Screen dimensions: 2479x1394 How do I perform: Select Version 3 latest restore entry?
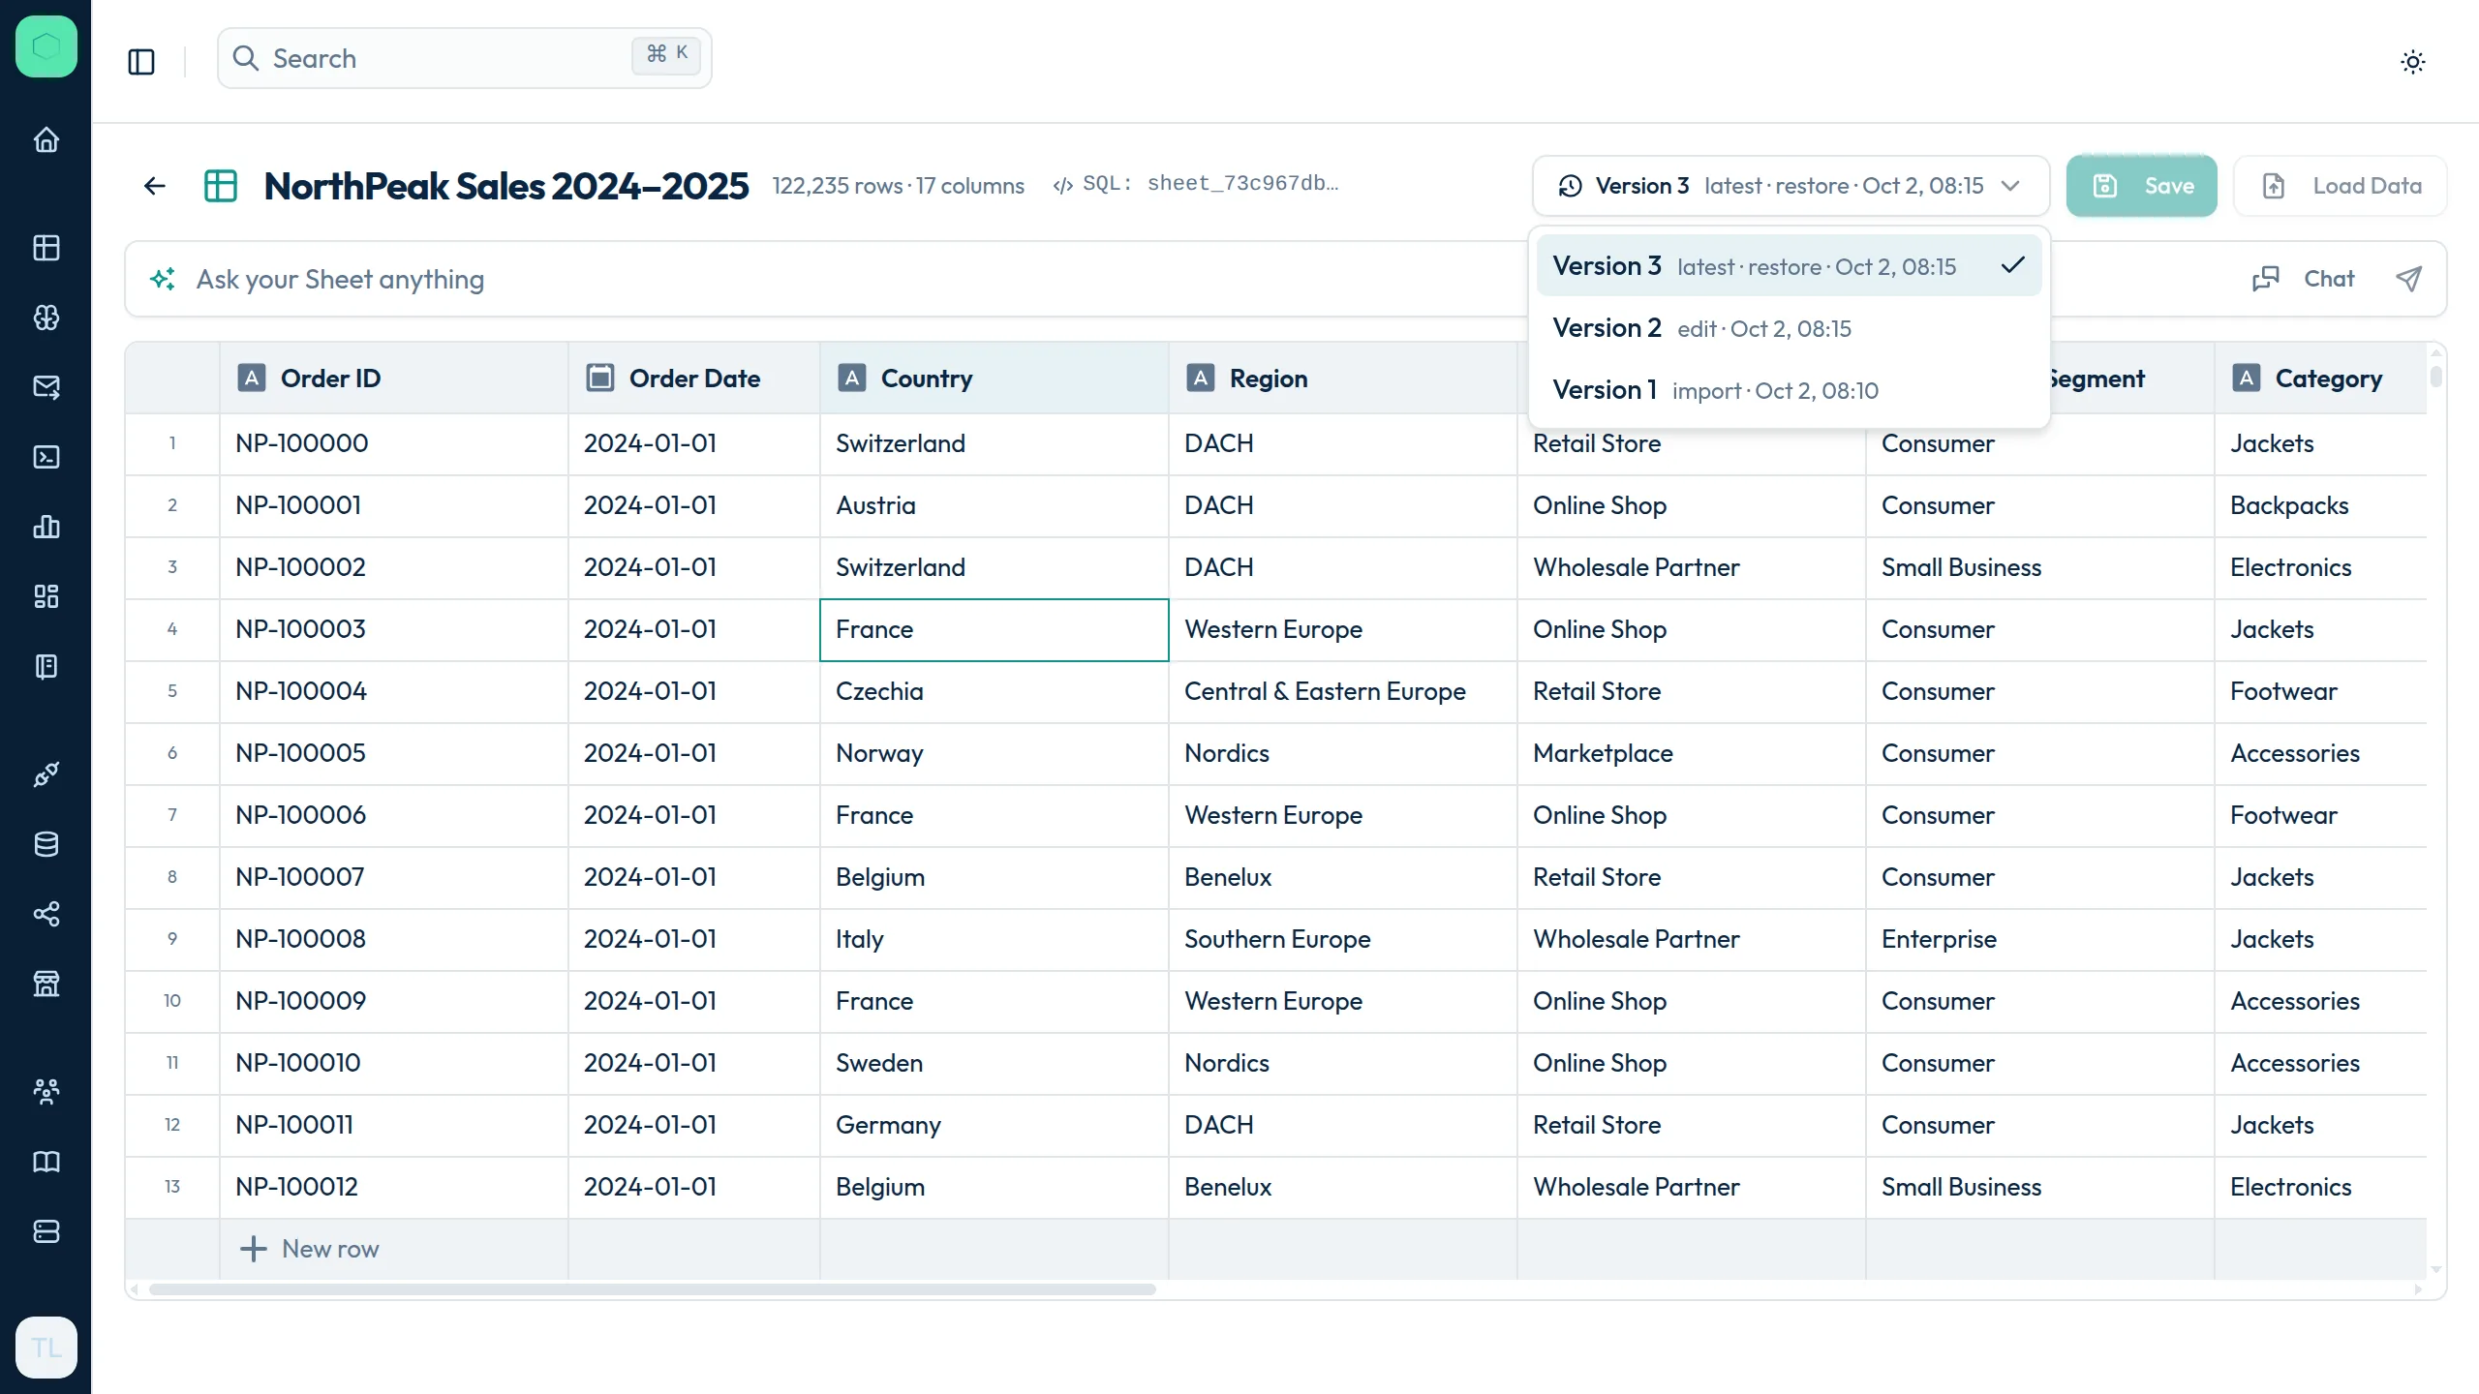1789,265
